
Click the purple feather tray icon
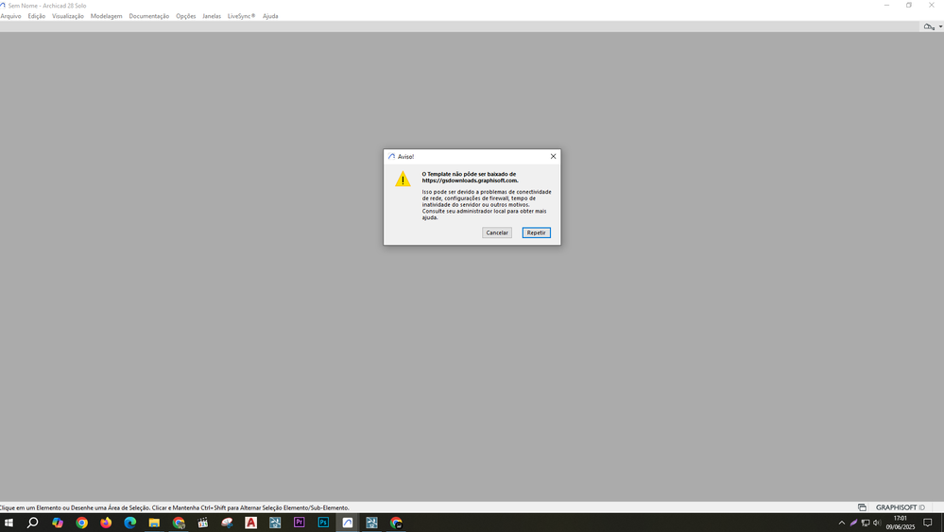coord(853,523)
